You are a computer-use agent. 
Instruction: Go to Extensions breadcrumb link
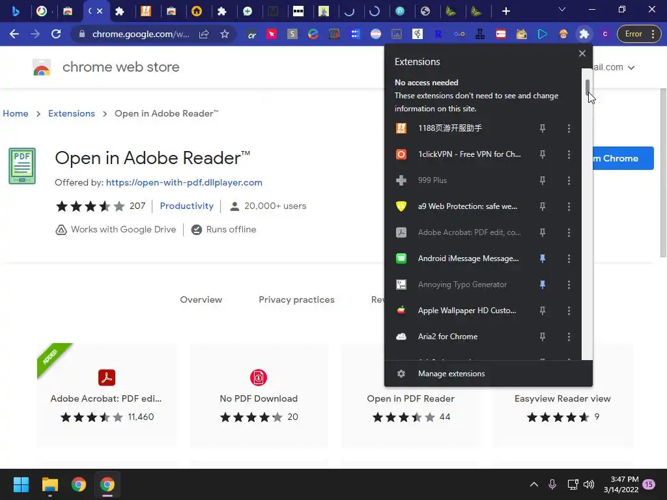click(72, 113)
